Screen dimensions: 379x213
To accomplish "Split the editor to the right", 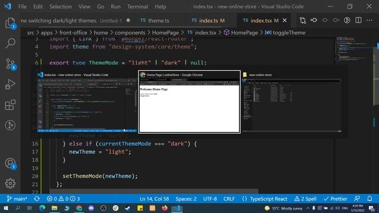I will tap(358, 21).
